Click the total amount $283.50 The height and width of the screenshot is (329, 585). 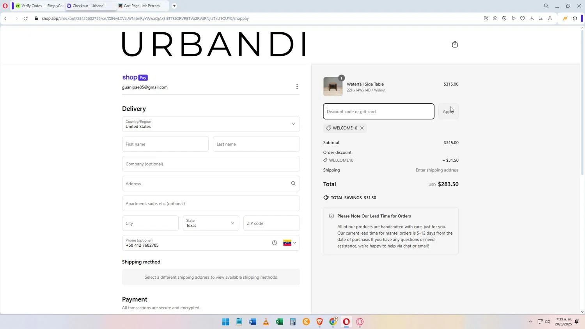pos(448,184)
